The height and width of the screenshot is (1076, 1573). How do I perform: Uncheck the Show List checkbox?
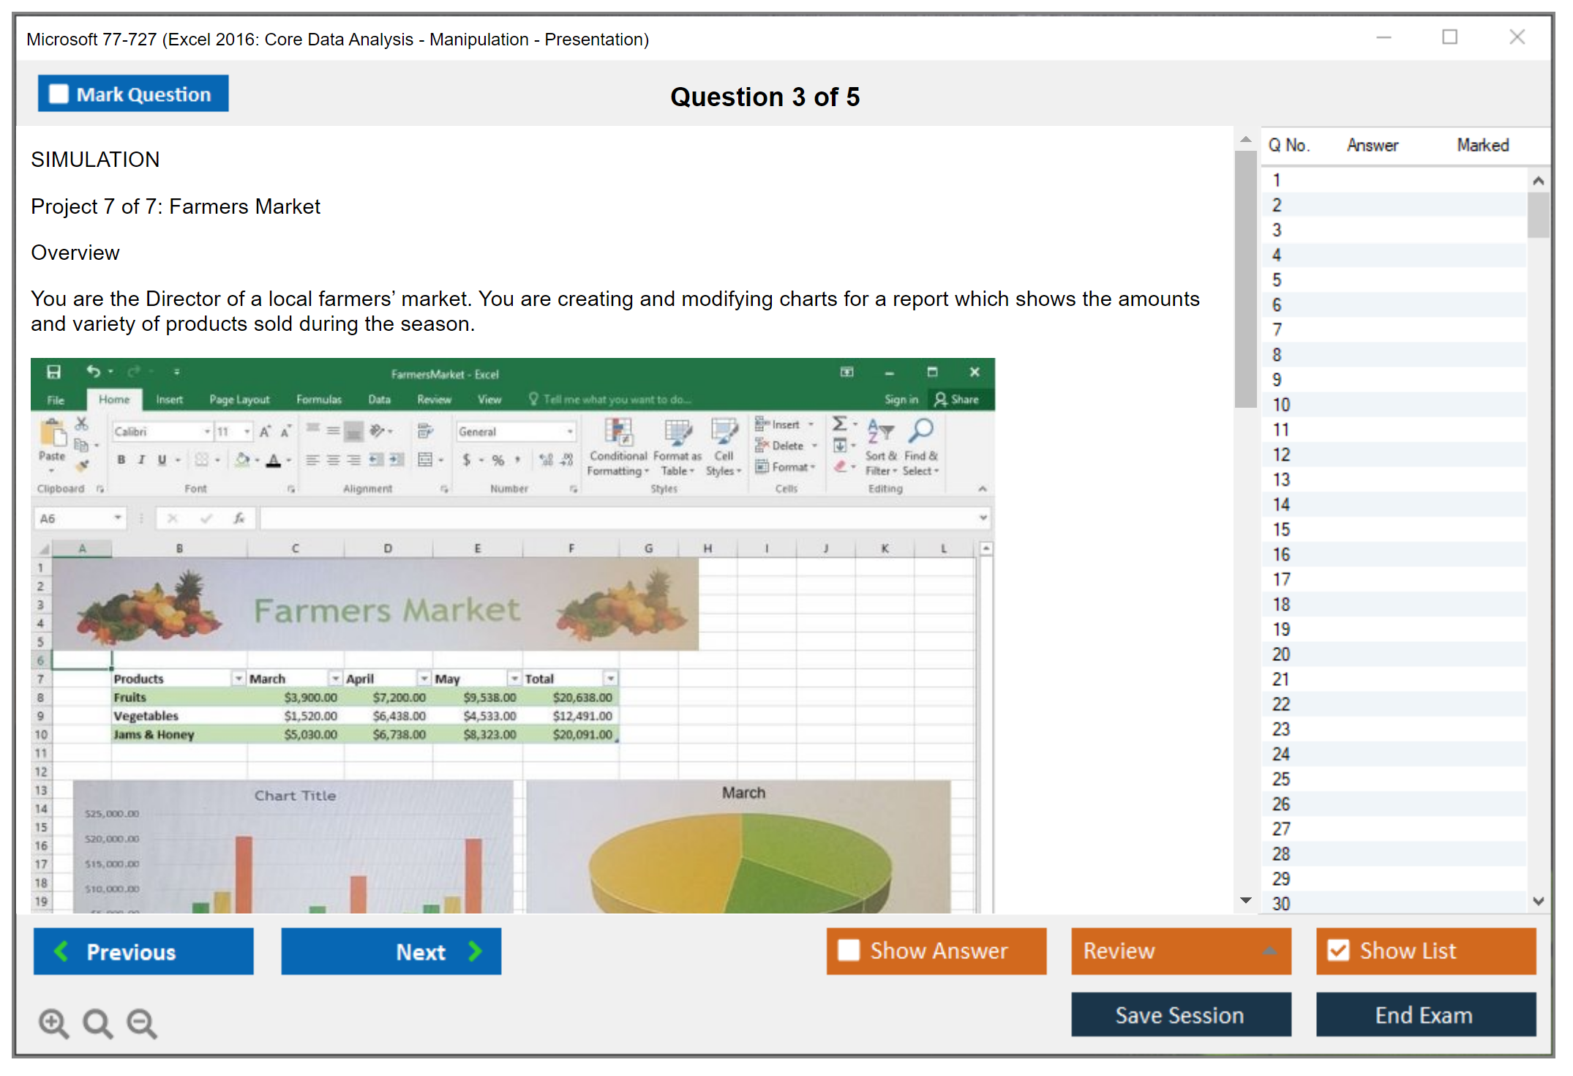click(1338, 950)
